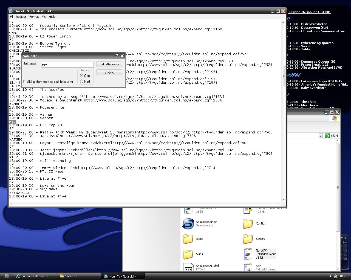Screen dimensions: 351x280
Task: Click Notisblokk horizontal scrollbar left arrow
Action: click(x=11, y=204)
